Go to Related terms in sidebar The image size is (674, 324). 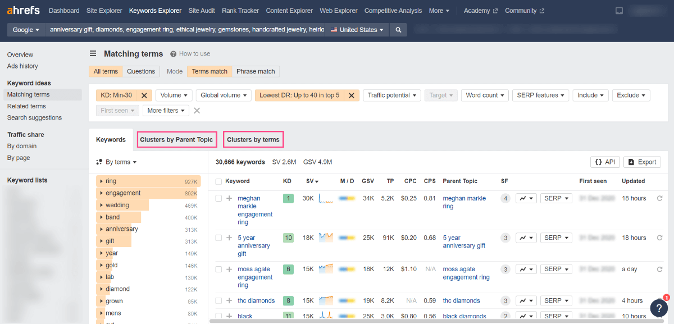click(26, 106)
